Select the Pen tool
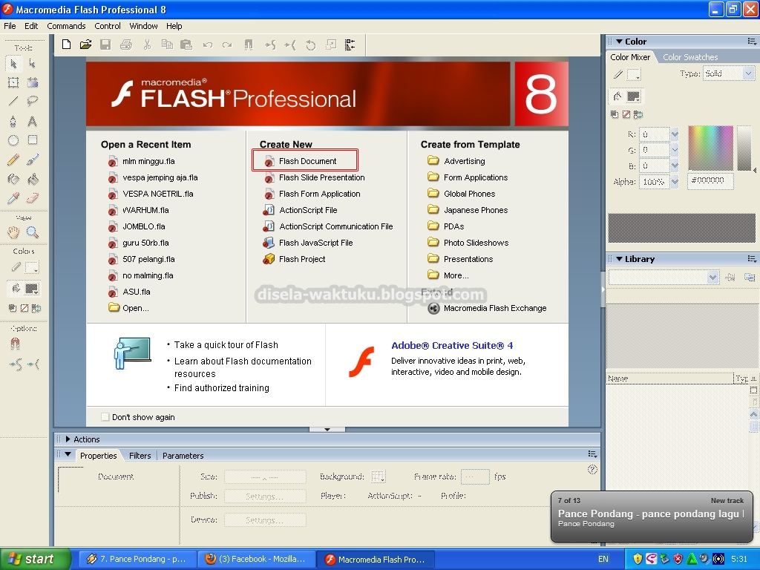 coord(13,121)
